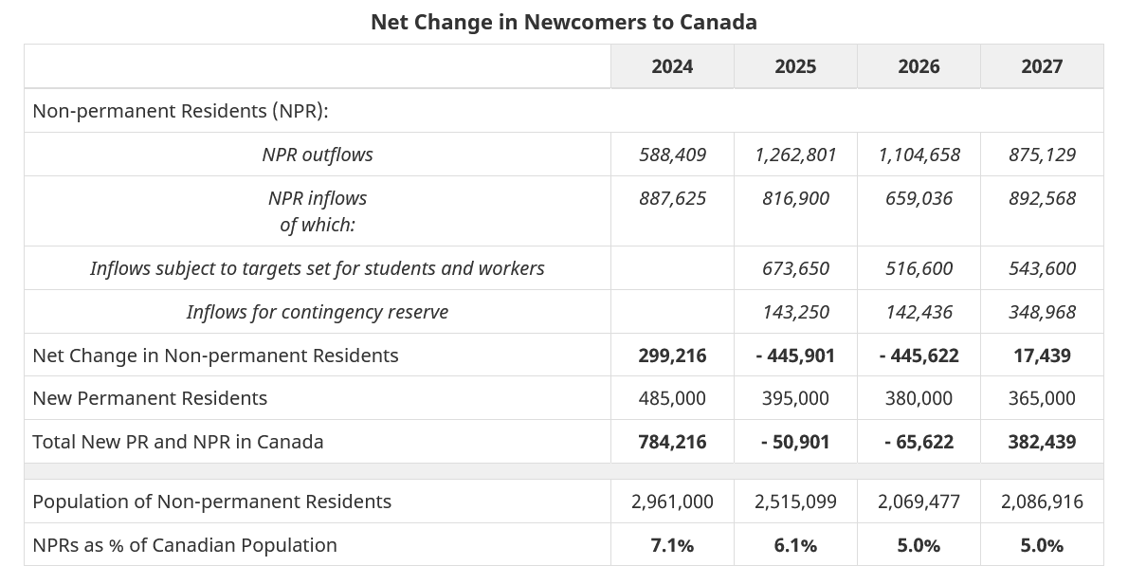Viewport: 1128px width, 584px height.
Task: Click the 2026 new permanent residents value 380,000
Action: [919, 399]
